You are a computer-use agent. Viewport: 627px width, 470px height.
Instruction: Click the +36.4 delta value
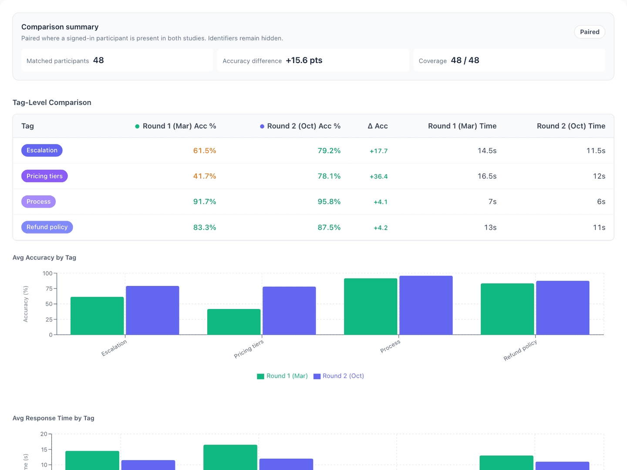click(379, 177)
